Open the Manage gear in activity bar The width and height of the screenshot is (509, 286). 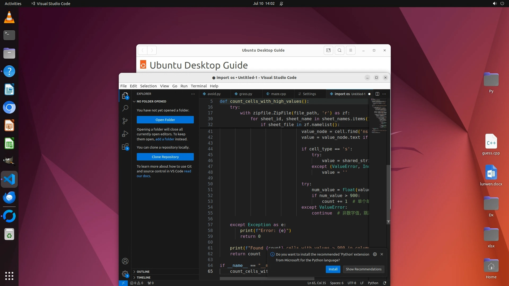click(x=125, y=274)
